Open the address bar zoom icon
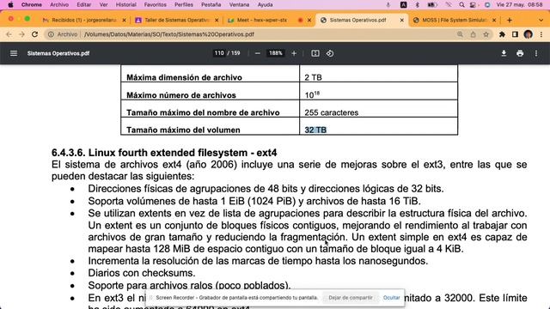 [460, 34]
